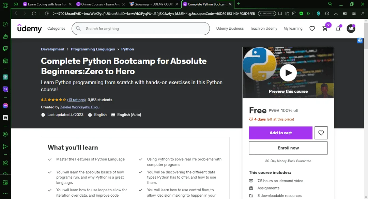Open Discord in the sidebar
Screen dimensions: 368x199
[5, 118]
